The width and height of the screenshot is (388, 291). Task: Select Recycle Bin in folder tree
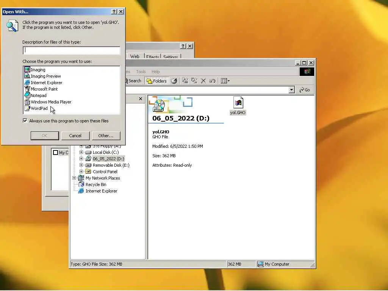[x=96, y=185]
